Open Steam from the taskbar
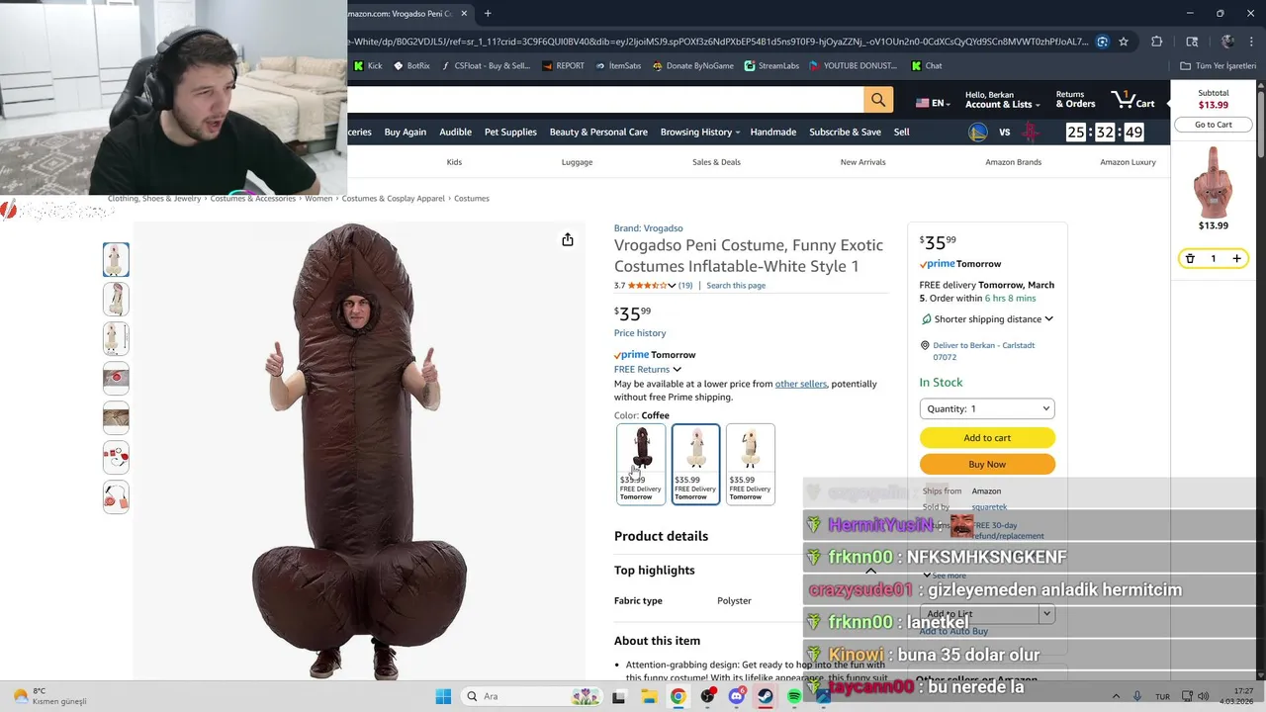Image resolution: width=1266 pixels, height=712 pixels. 766,696
